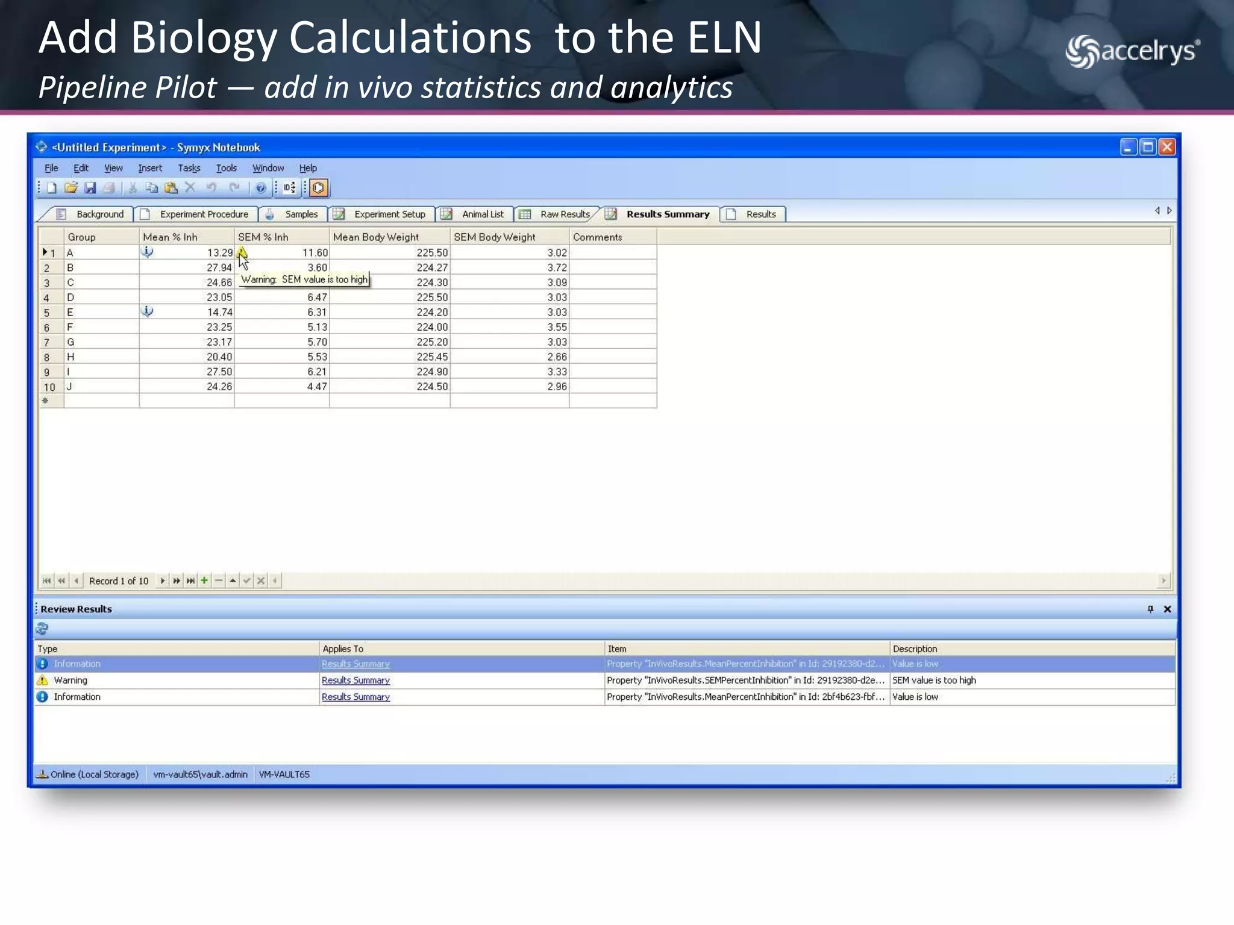Click the next page double-arrow navigator button
The height and width of the screenshot is (925, 1234).
177,581
